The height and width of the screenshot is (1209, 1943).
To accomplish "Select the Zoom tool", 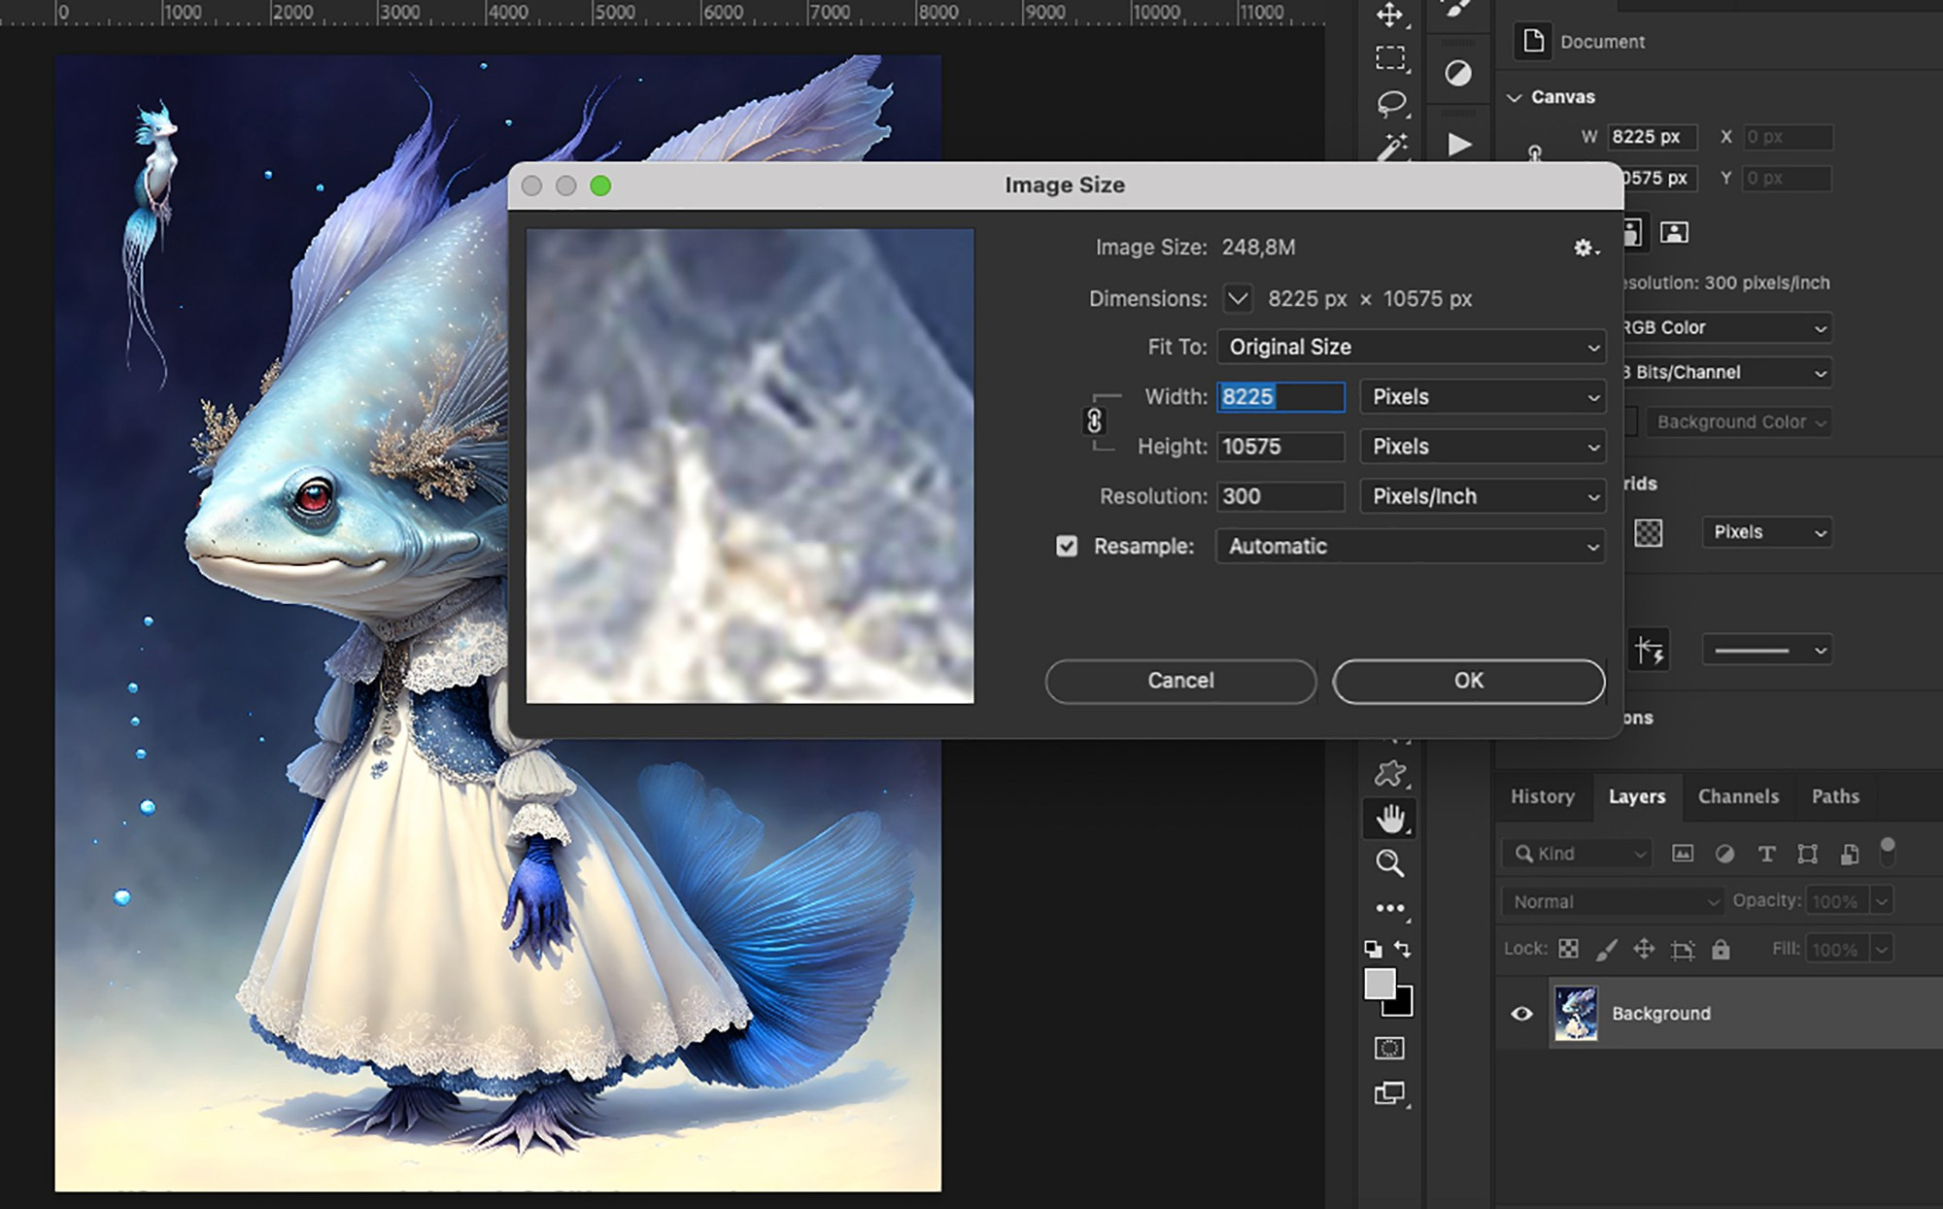I will pyautogui.click(x=1391, y=862).
